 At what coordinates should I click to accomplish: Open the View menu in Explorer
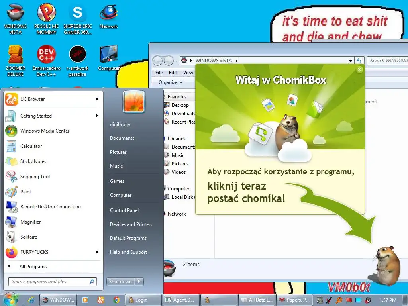click(188, 73)
